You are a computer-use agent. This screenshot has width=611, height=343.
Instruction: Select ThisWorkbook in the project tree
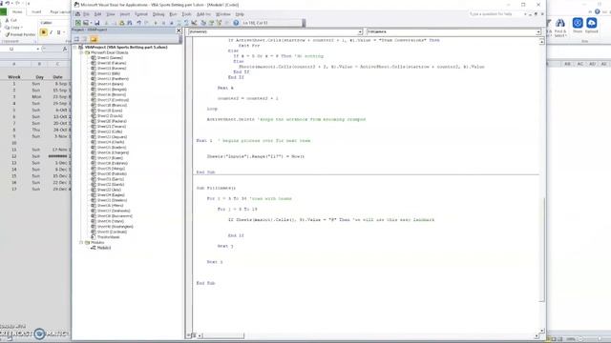click(108, 237)
